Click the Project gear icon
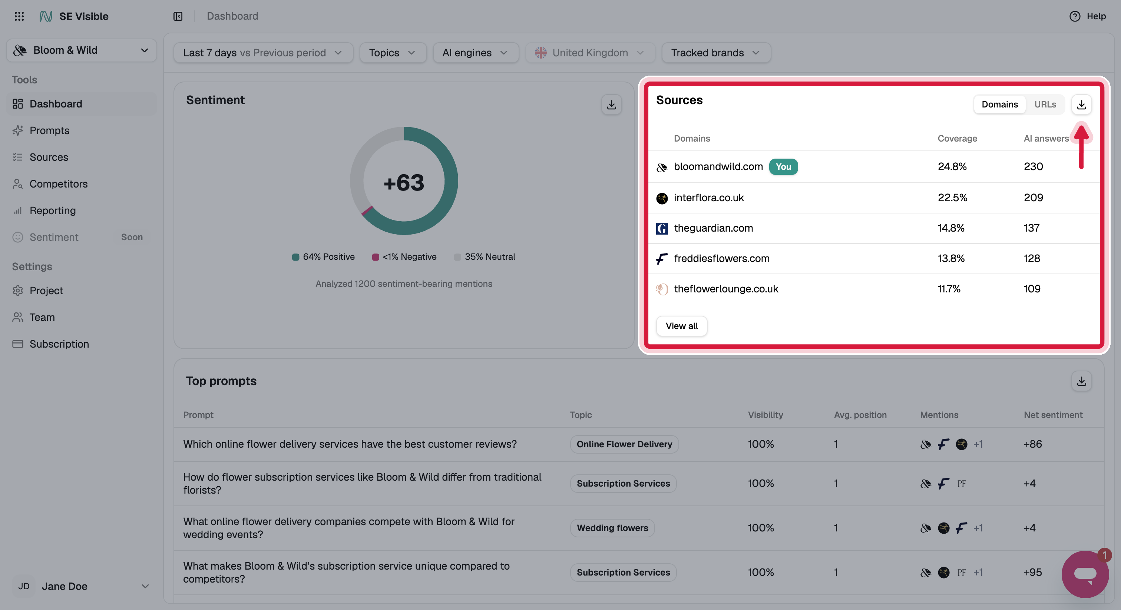Screen dimensions: 1121x610 pyautogui.click(x=17, y=291)
